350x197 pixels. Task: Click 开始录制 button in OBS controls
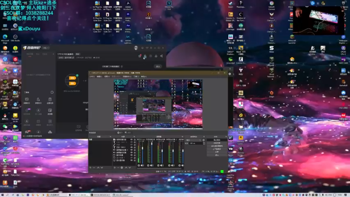pos(217,143)
